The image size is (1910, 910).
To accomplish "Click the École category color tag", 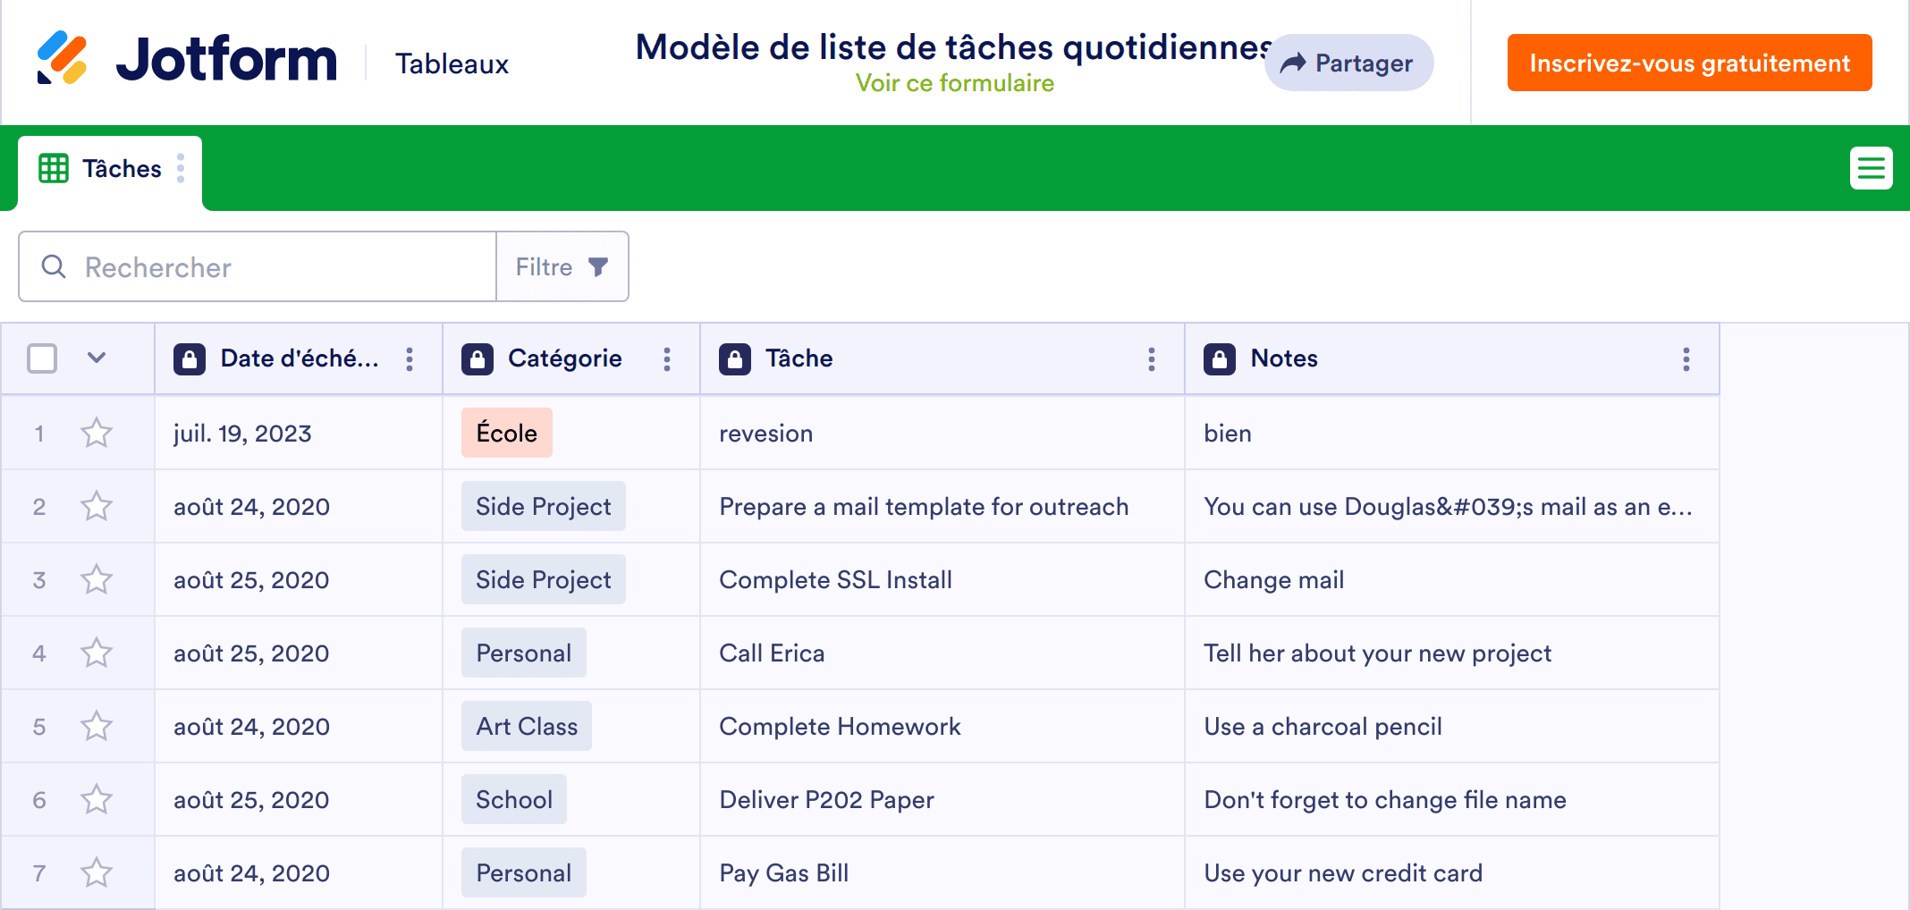I will point(506,434).
